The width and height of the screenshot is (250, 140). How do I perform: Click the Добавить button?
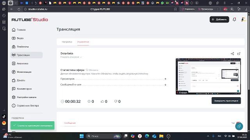tap(219, 19)
